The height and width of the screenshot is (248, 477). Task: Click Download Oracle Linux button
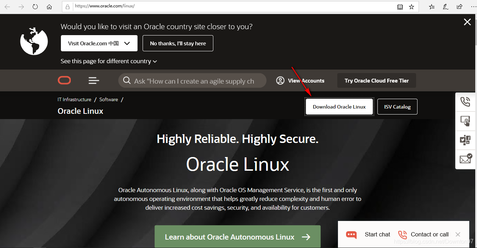[339, 106]
